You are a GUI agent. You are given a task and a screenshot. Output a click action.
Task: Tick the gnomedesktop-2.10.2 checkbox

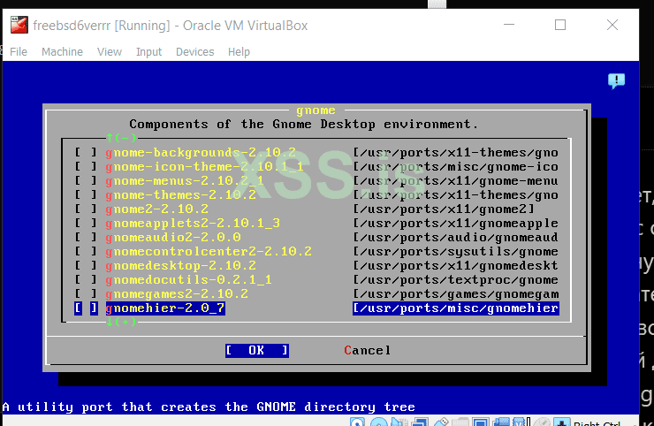(86, 266)
